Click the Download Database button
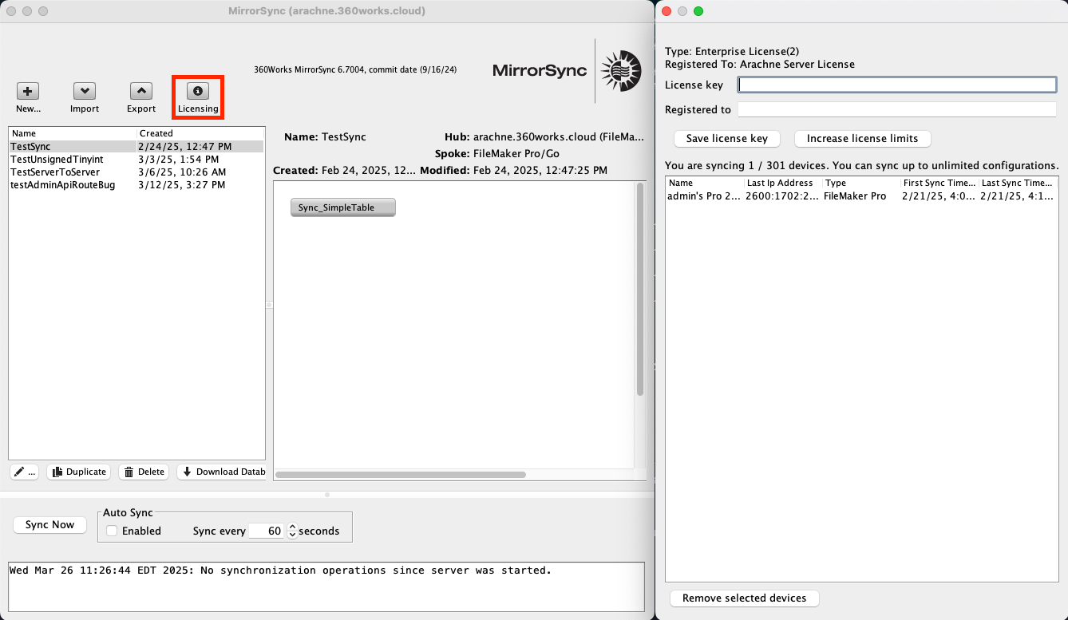Image resolution: width=1068 pixels, height=620 pixels. point(222,472)
